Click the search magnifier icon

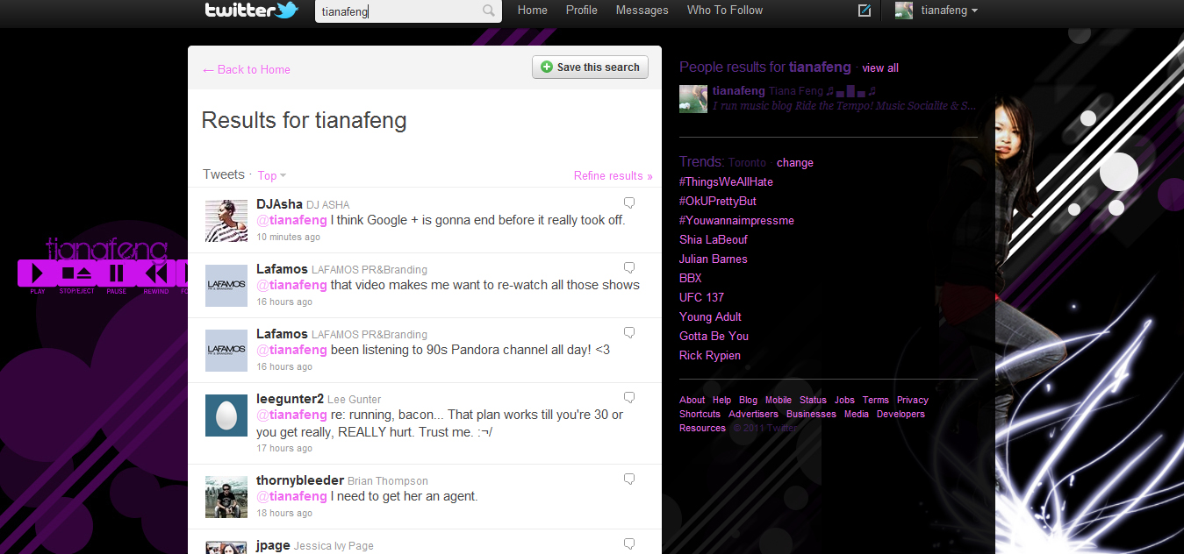pos(488,11)
